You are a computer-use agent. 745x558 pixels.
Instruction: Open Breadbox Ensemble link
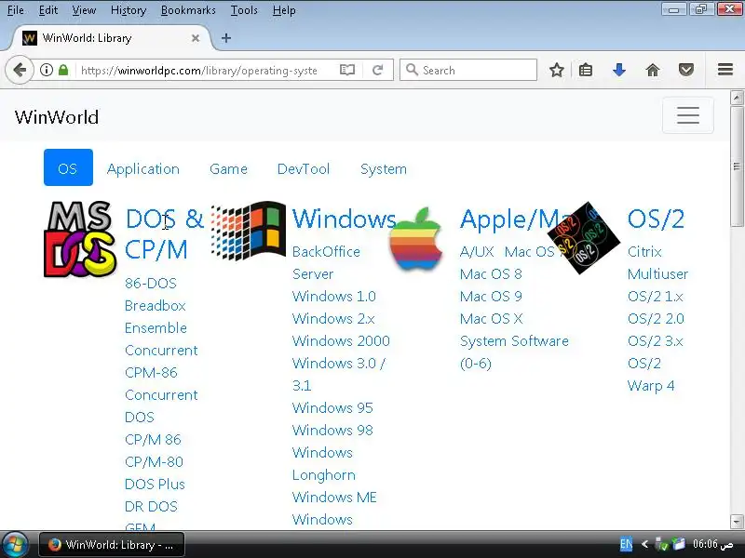tap(156, 316)
